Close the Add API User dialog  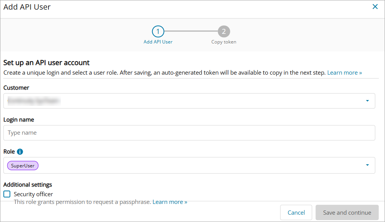[375, 7]
